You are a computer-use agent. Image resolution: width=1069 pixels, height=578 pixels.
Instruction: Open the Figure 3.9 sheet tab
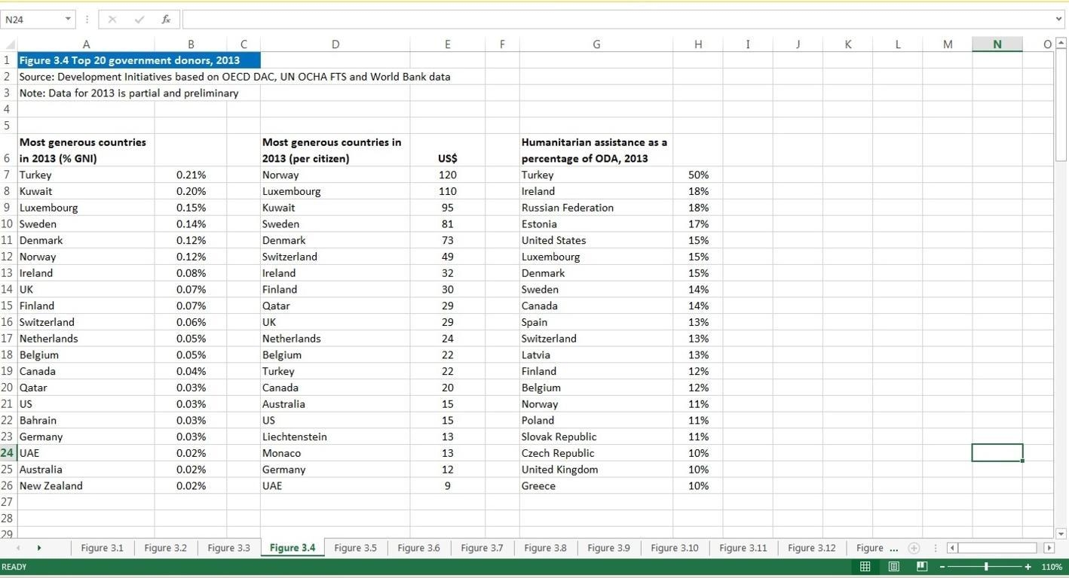pos(608,548)
